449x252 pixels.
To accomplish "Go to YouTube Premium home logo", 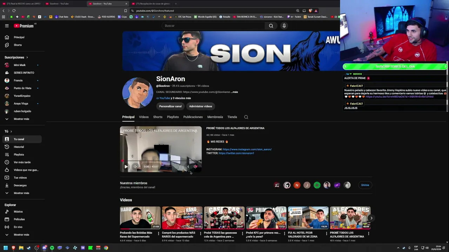I will [x=24, y=26].
